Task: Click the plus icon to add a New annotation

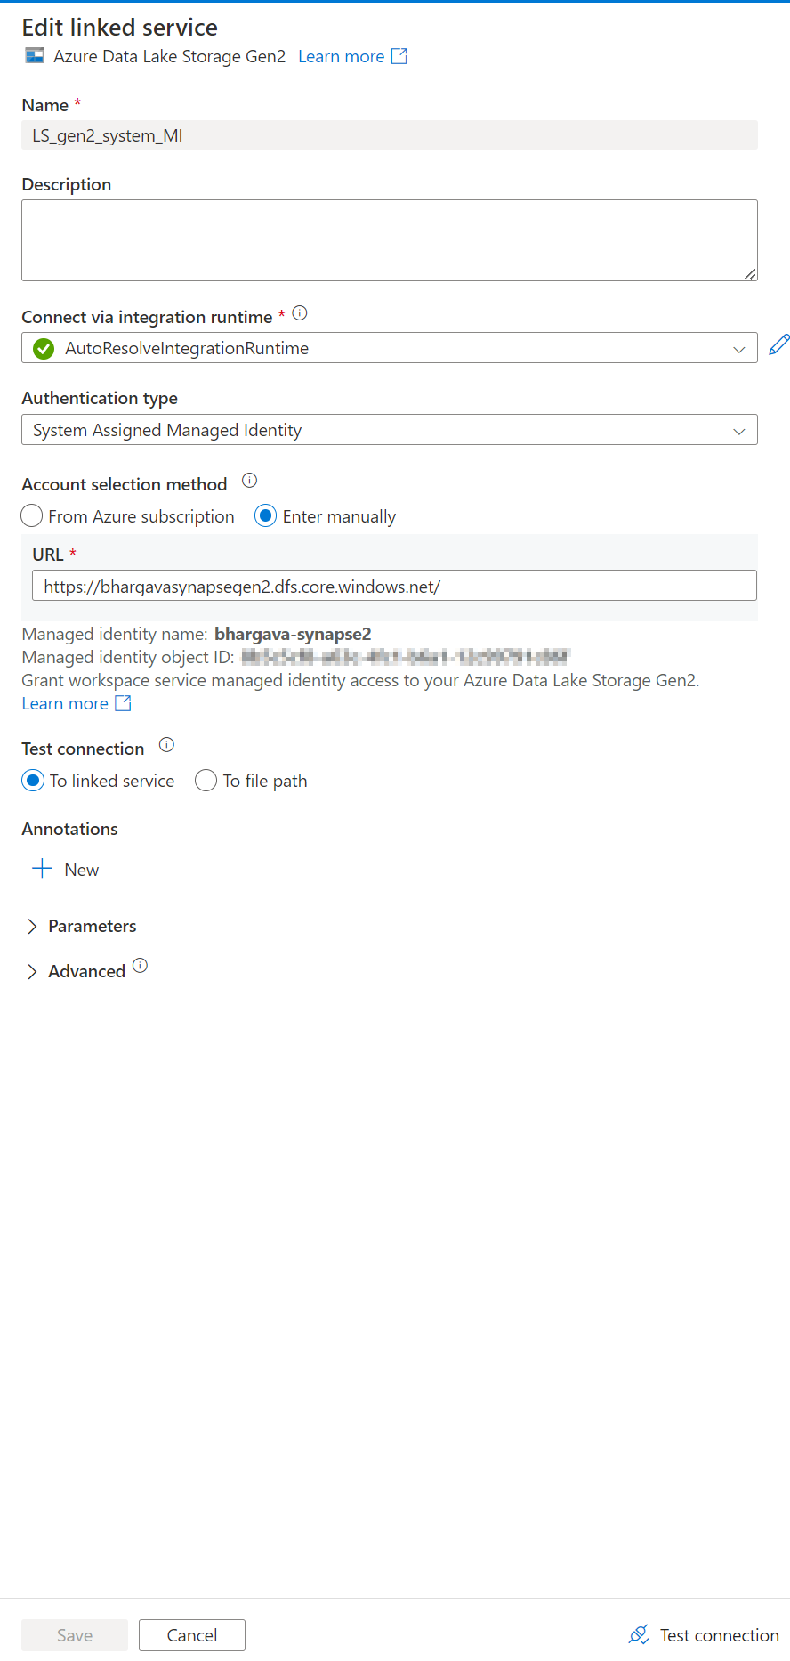Action: [x=40, y=868]
